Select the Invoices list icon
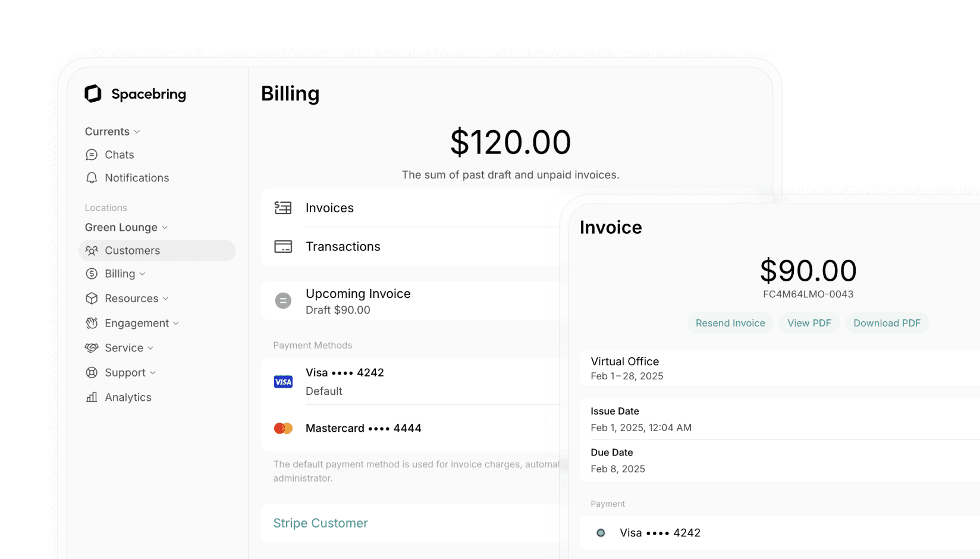 click(283, 208)
